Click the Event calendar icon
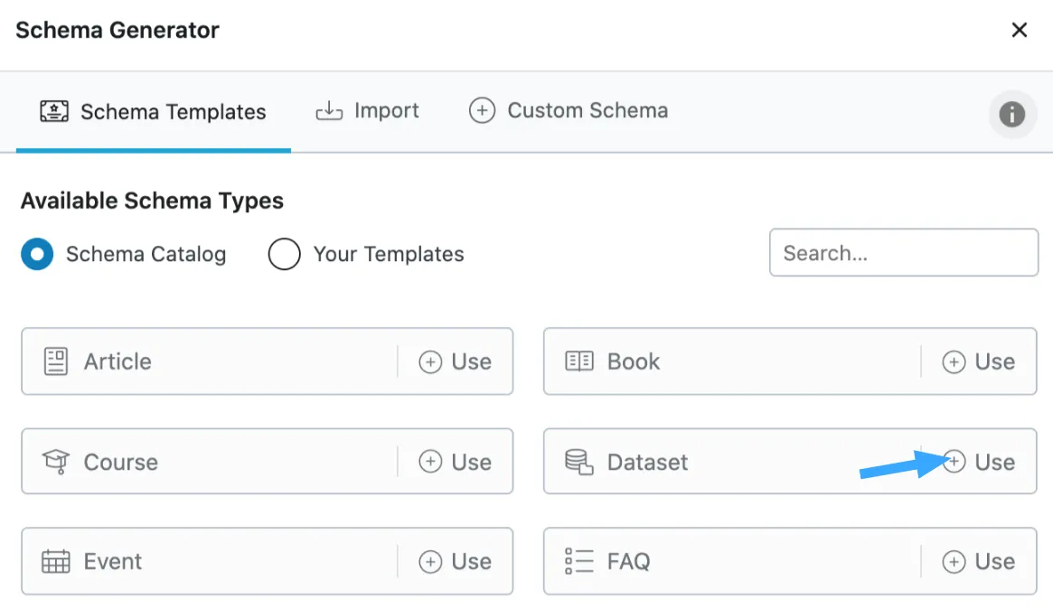Screen dimensions: 1053x609 [54, 560]
